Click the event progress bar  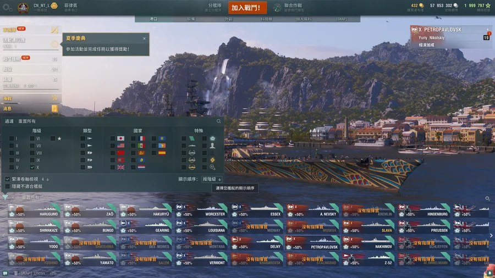31,49
